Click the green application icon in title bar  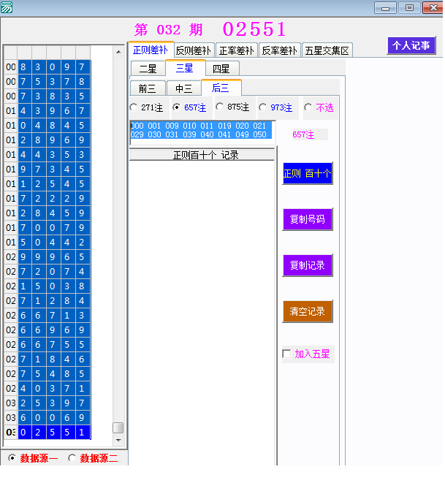(x=7, y=7)
